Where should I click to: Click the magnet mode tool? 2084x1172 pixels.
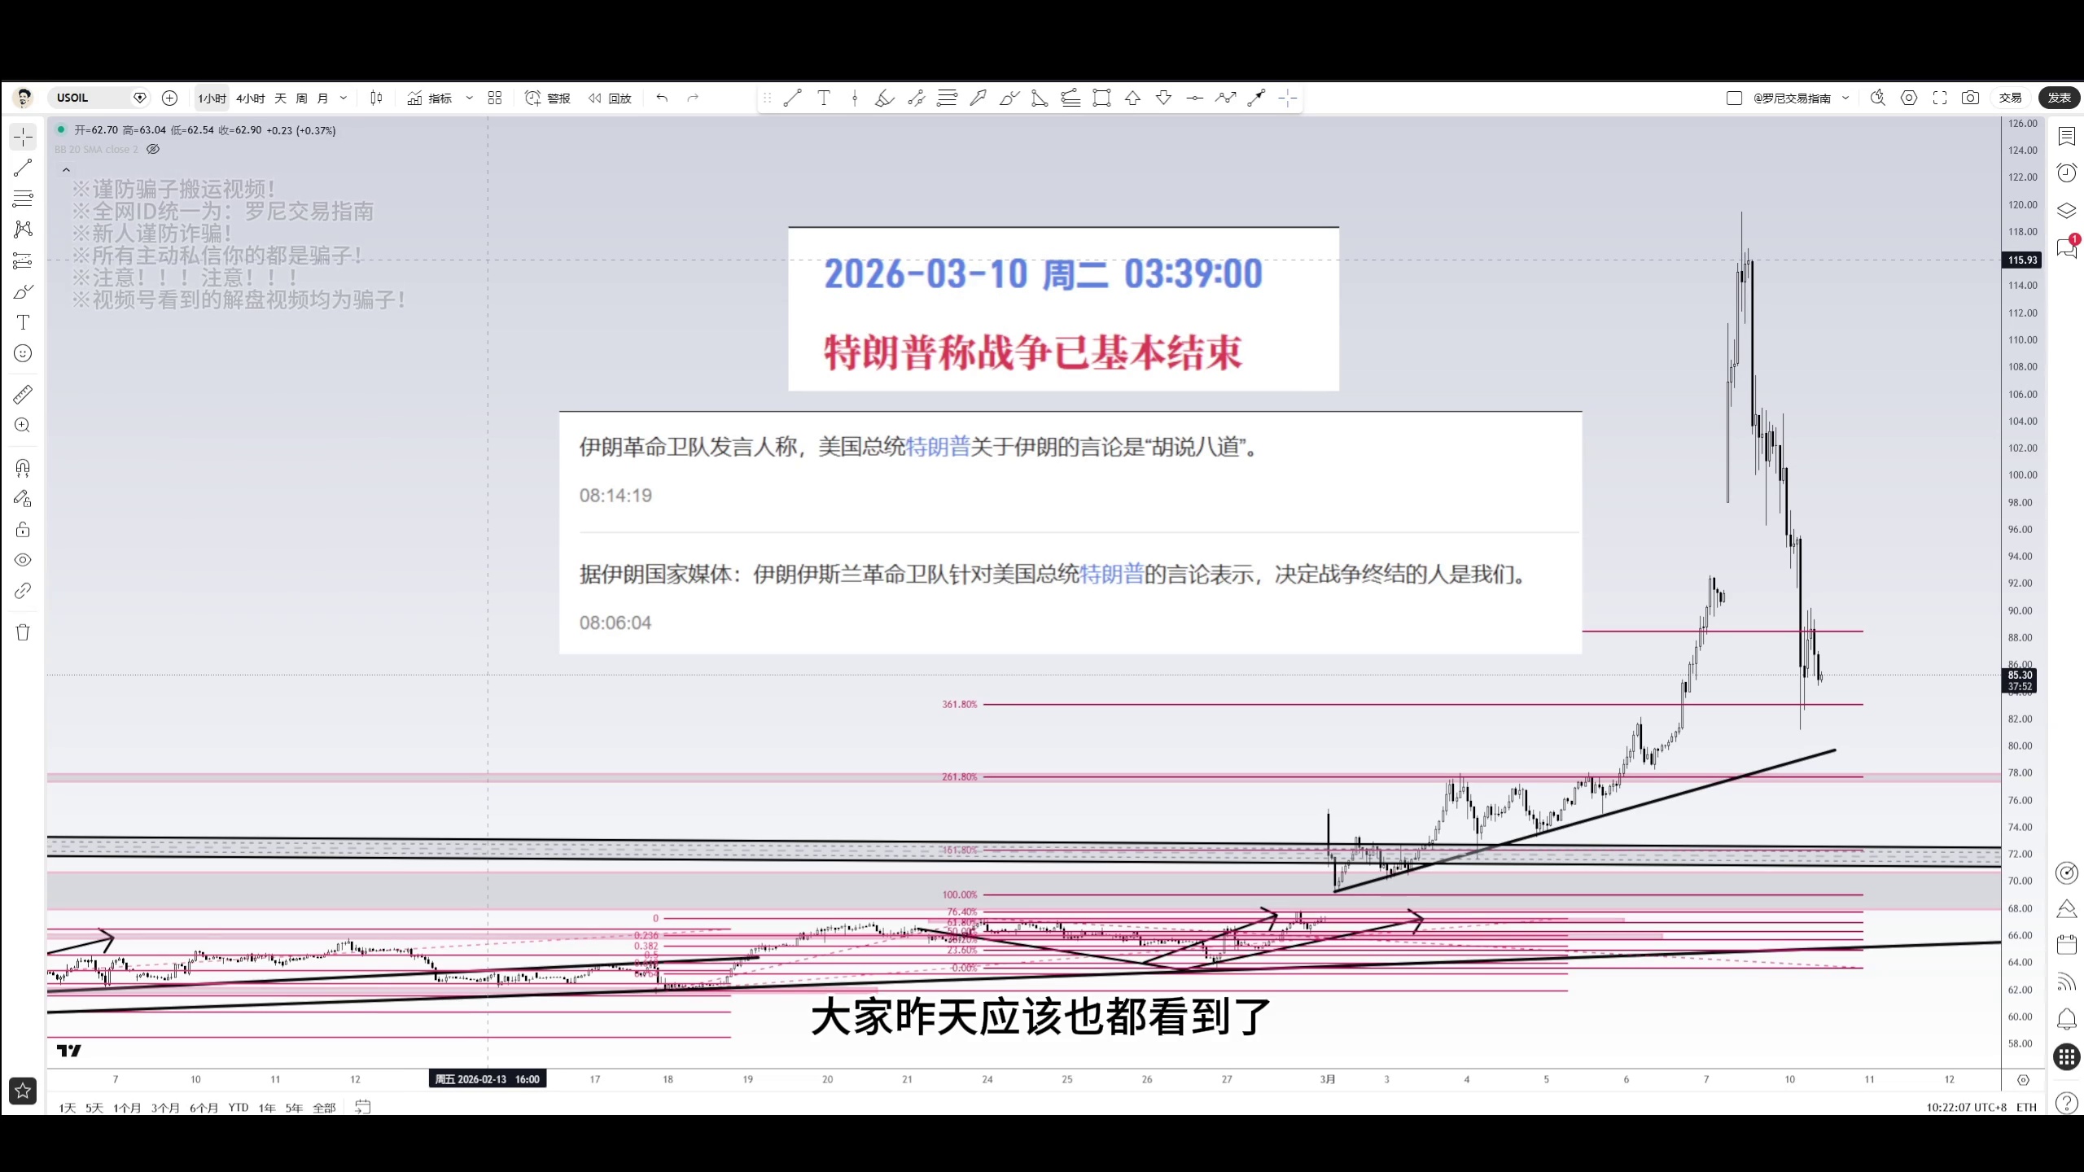click(23, 468)
